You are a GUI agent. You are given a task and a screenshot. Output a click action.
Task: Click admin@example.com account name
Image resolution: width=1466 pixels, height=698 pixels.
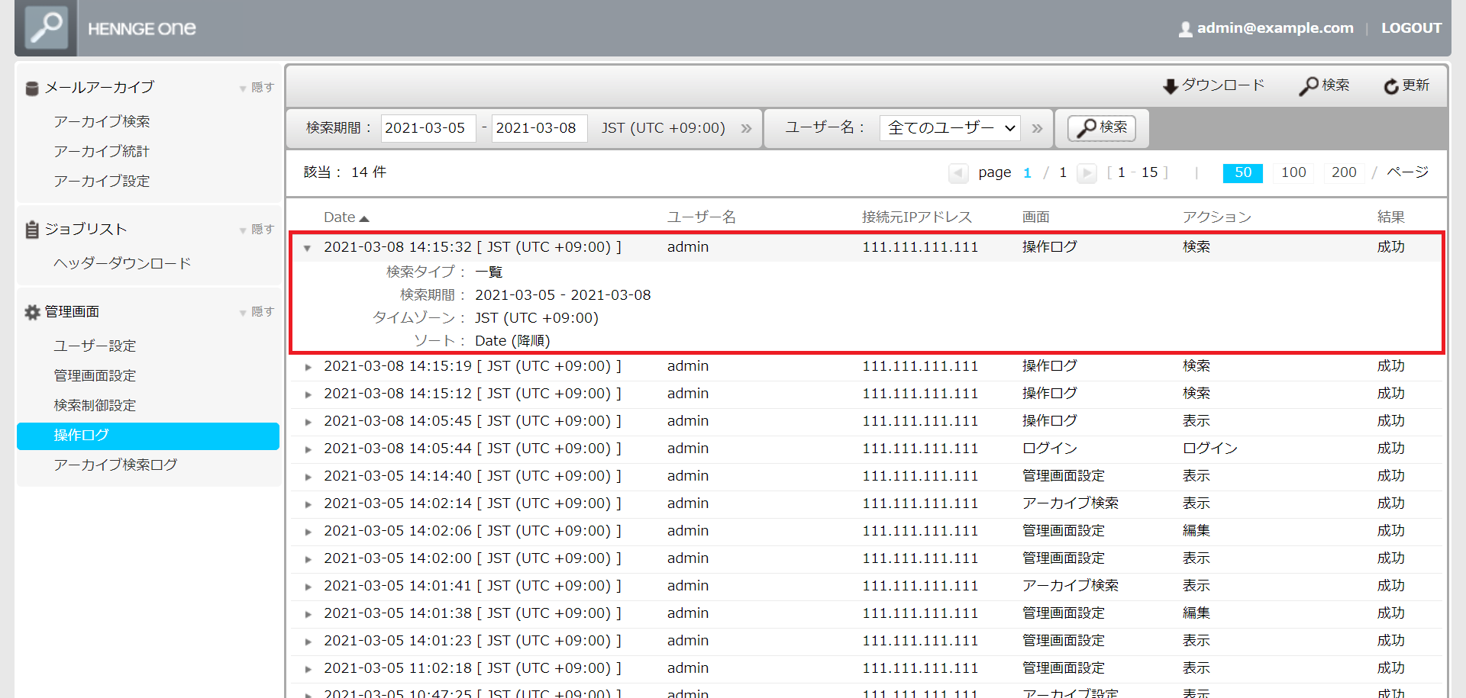(1275, 28)
